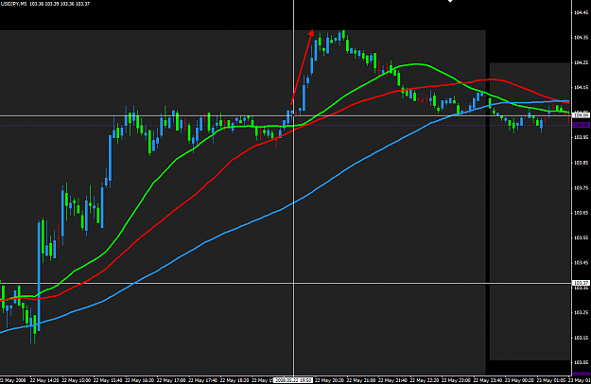Click the 103.37 price label box
Image resolution: width=591 pixels, height=384 pixels.
pyautogui.click(x=581, y=283)
